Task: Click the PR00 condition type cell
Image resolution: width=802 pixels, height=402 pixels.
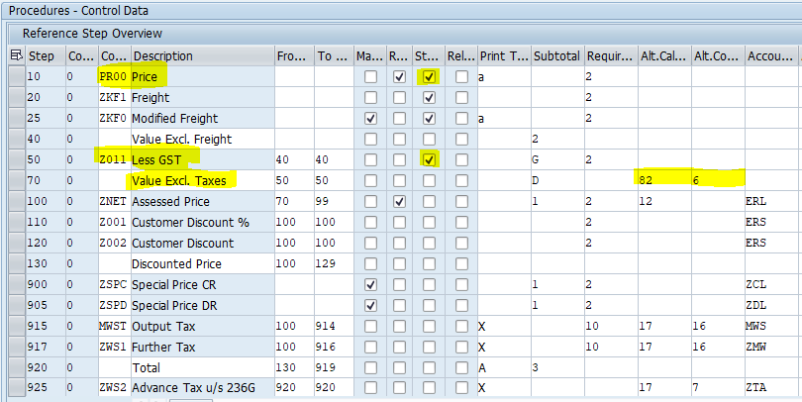Action: [x=113, y=76]
